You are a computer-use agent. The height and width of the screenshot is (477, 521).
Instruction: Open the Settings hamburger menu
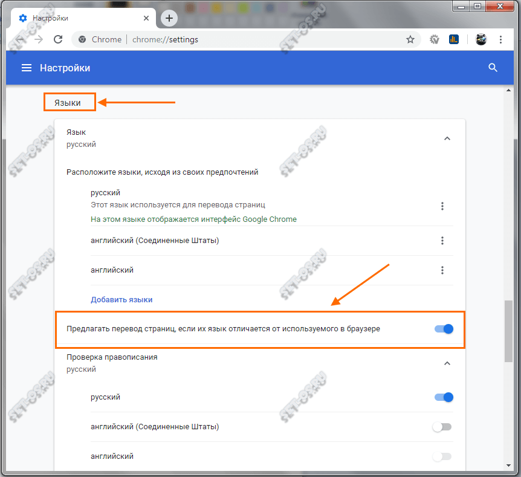27,68
